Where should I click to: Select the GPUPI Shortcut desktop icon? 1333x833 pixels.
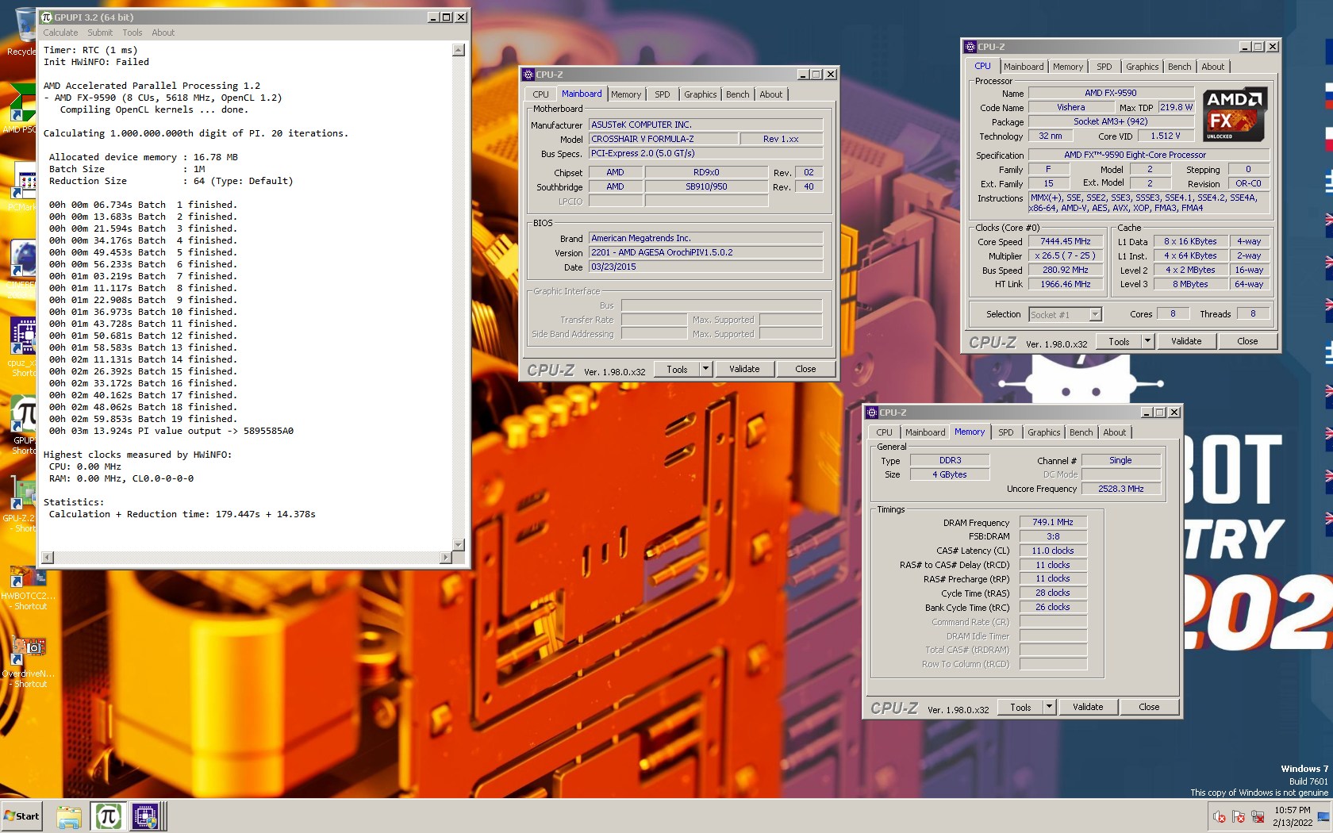(x=24, y=424)
